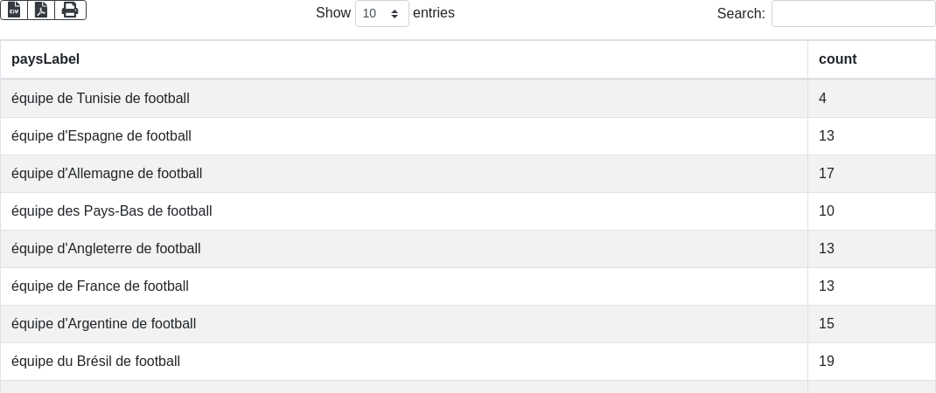Select the équipe de France de football row
The width and height of the screenshot is (936, 393).
(x=100, y=286)
